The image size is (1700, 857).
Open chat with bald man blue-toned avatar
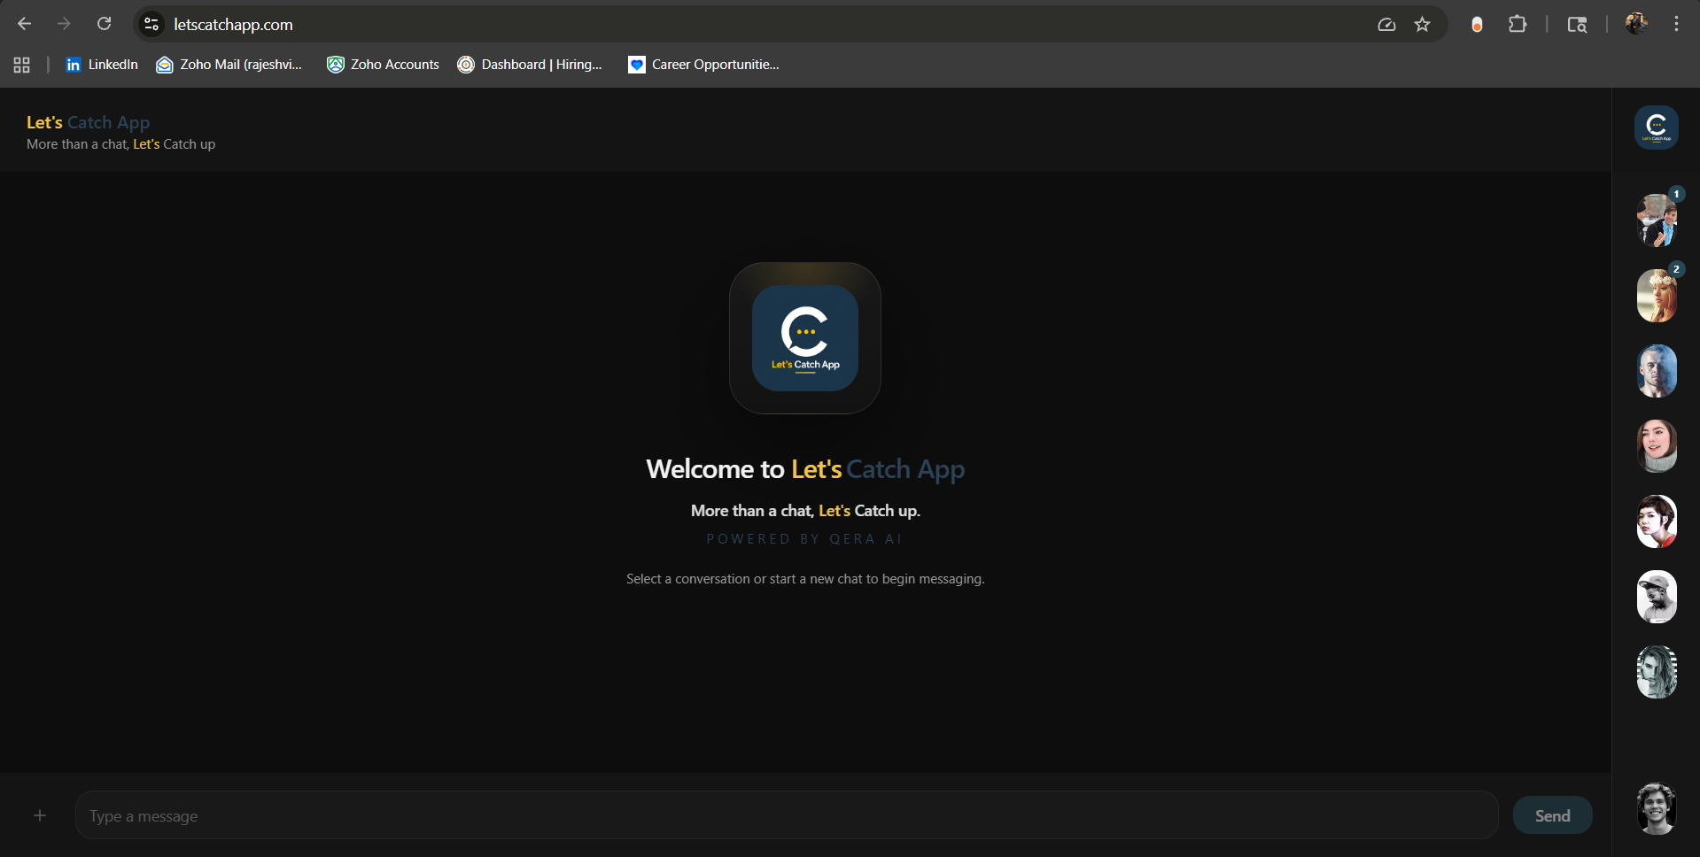(1657, 371)
